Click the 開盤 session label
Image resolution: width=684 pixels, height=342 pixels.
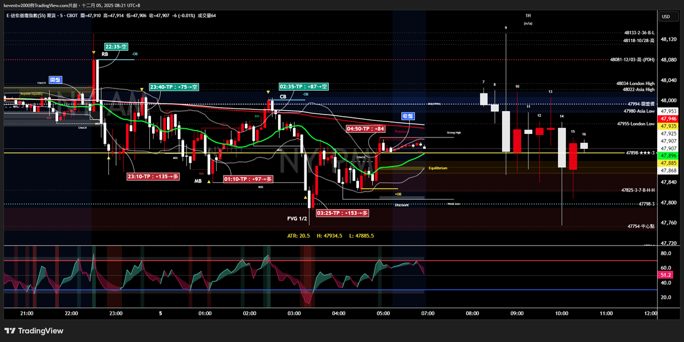pos(55,80)
